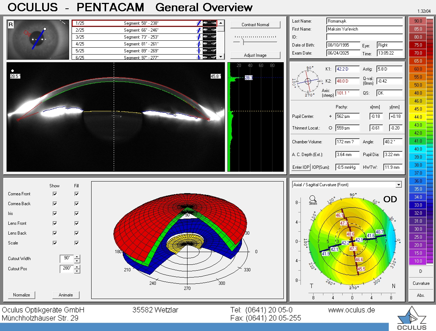Click the 44.0 yellow color scale swatch

[418, 117]
